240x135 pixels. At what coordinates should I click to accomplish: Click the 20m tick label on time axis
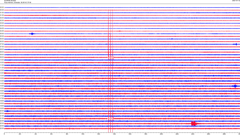[161, 134]
